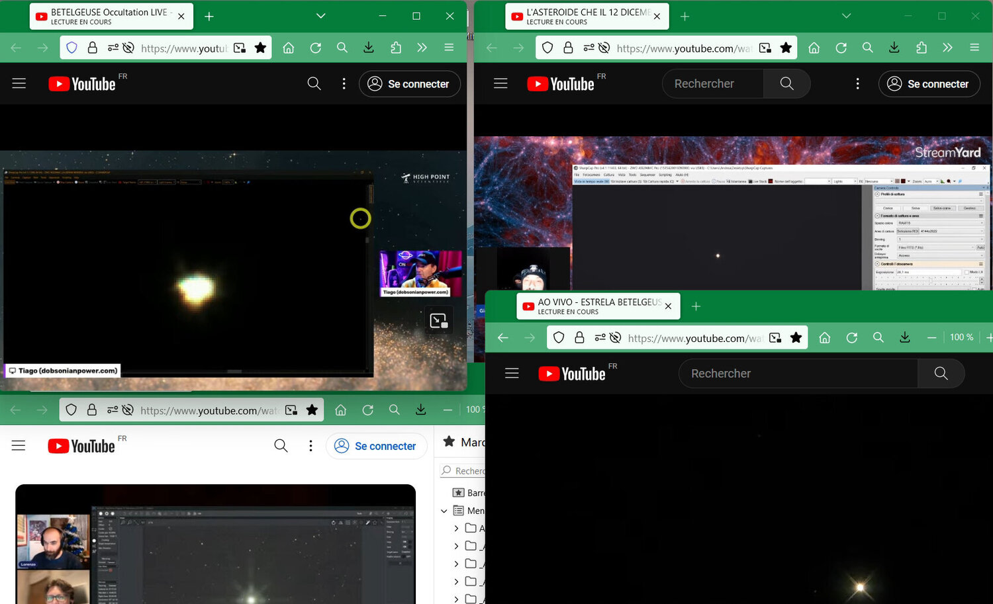Viewport: 993px width, 604px height.
Task: Toggle bookmark star in Betelgeuse Occultation window
Action: point(261,48)
